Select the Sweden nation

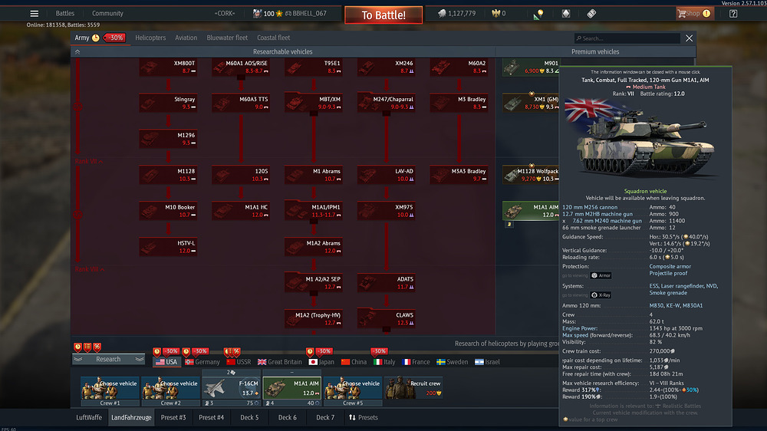click(452, 363)
